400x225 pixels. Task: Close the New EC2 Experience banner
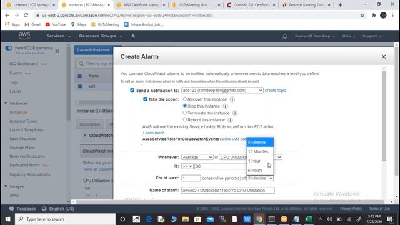[x=57, y=51]
